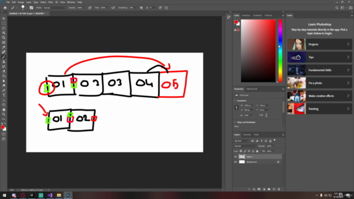Open the Tips tutorials

320,57
